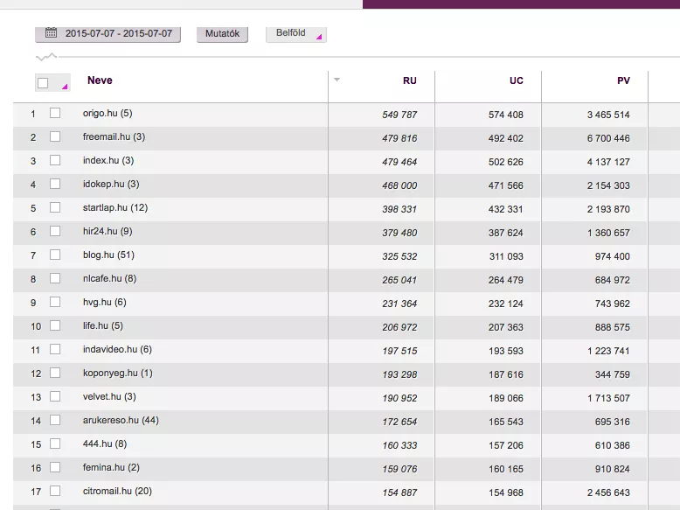
Task: Check the idokep.hu row checkbox
Action: coord(55,184)
